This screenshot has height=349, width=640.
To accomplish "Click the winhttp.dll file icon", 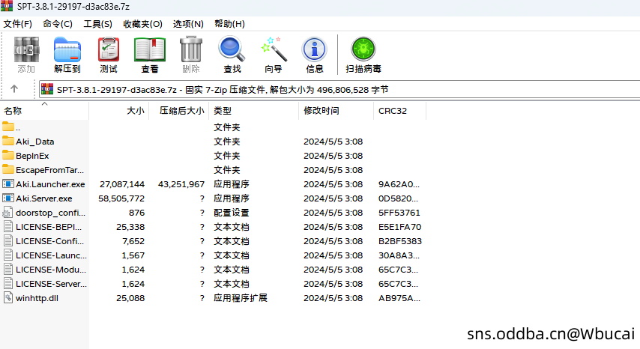I will (8, 297).
